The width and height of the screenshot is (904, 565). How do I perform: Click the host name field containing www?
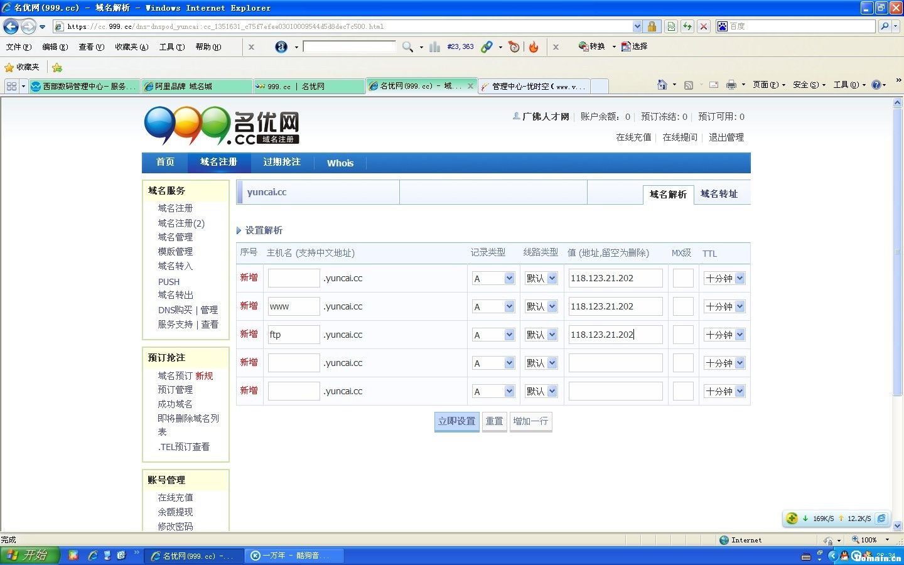pyautogui.click(x=294, y=306)
